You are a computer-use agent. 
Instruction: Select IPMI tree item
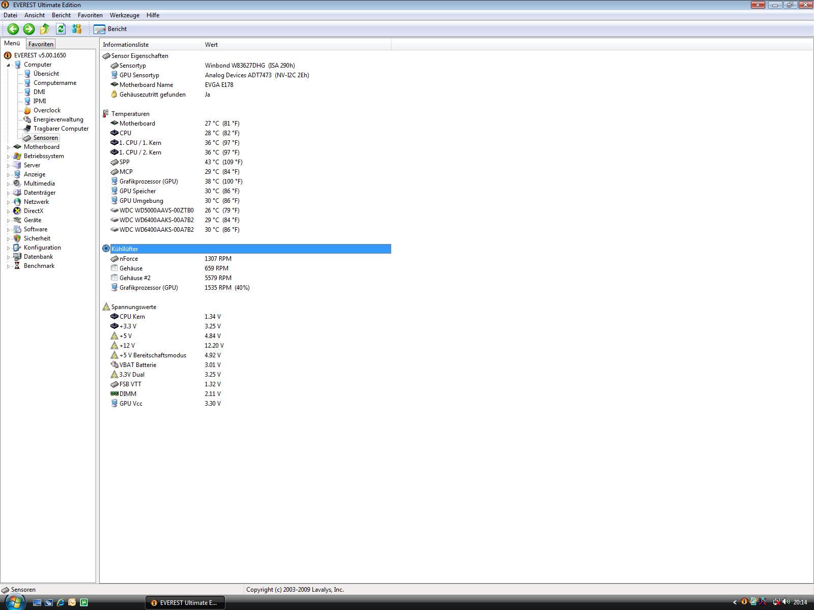[x=40, y=101]
